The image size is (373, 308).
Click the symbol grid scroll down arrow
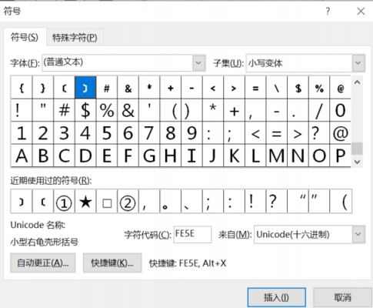tap(358, 162)
